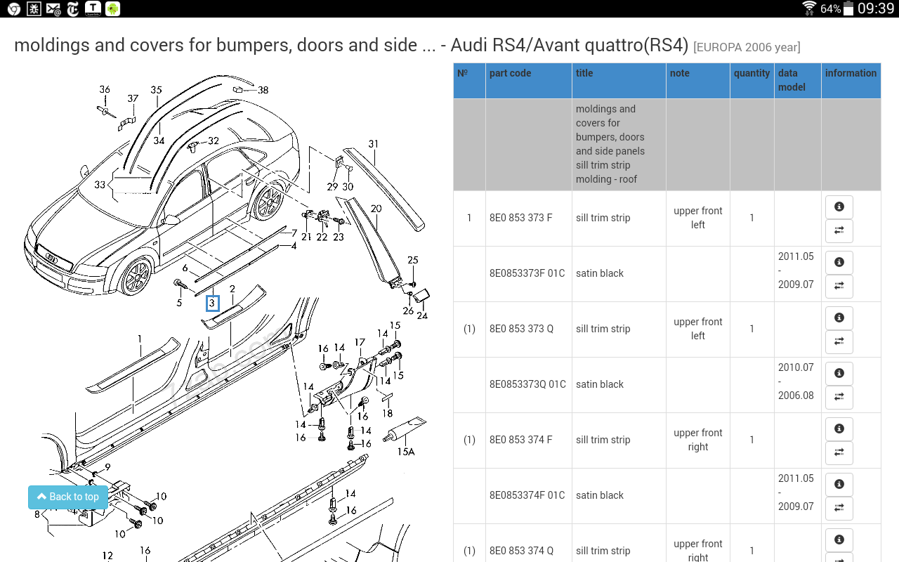
Task: Click swap arrows icon for 8E0 853 373 Q
Action: [839, 341]
